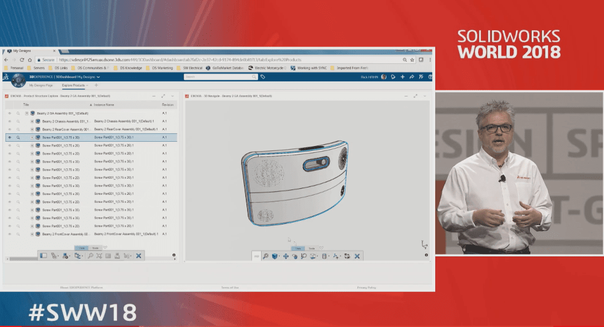This screenshot has height=327, width=604.
Task: Toggle visibility of Beamy 2 FrontCover Assembly
Action: coord(10,234)
